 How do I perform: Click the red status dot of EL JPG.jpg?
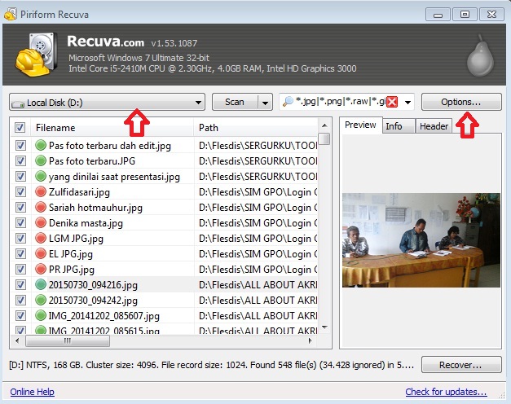pyautogui.click(x=41, y=253)
